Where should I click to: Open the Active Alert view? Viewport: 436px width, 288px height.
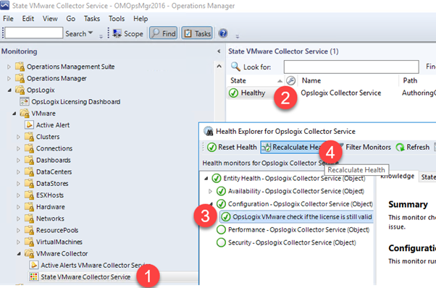(x=53, y=125)
